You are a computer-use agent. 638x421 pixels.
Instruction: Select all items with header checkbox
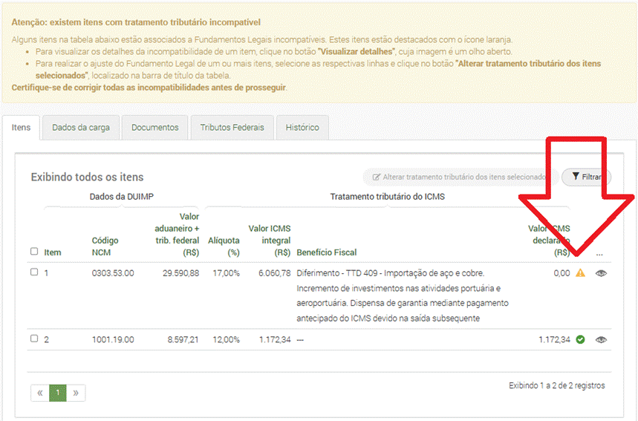click(x=34, y=252)
